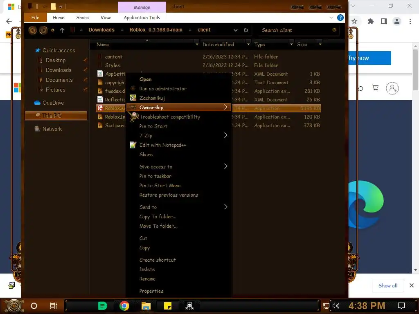Click Create shortcut entry
Screen dimensions: 419x314
[x=158, y=260]
